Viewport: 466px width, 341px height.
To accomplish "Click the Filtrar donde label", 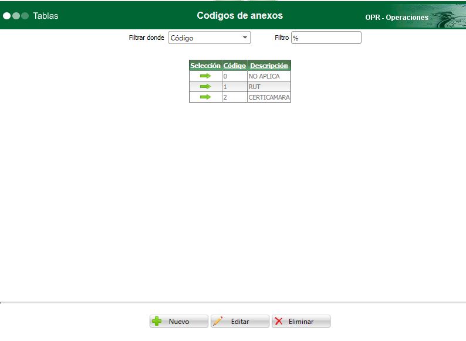I will coord(146,37).
